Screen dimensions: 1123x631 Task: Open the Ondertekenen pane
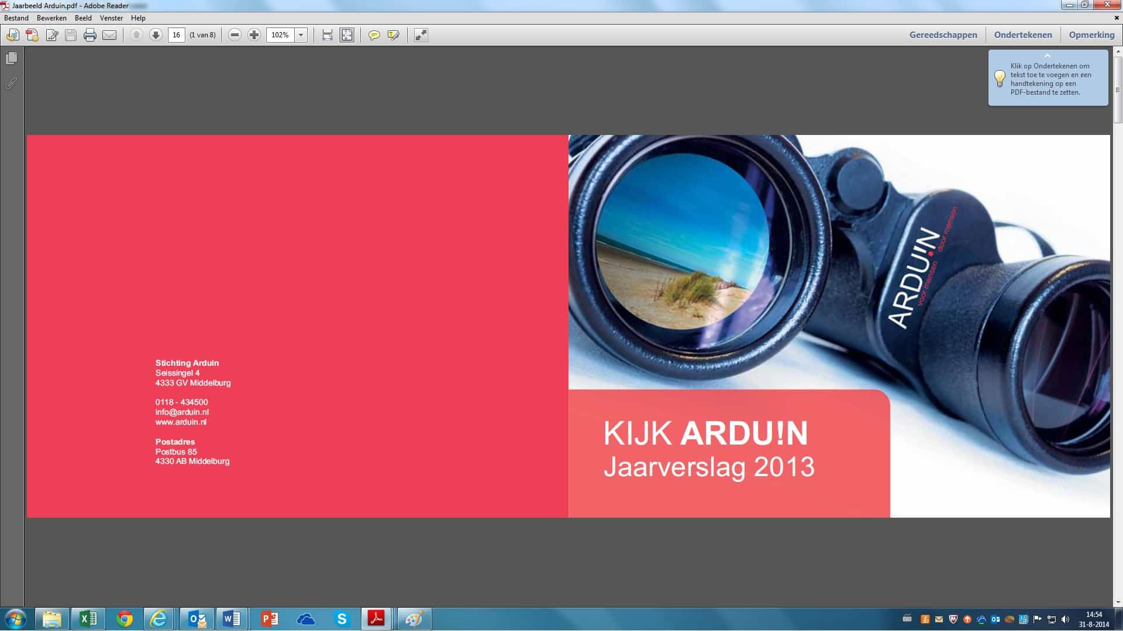click(x=1023, y=35)
